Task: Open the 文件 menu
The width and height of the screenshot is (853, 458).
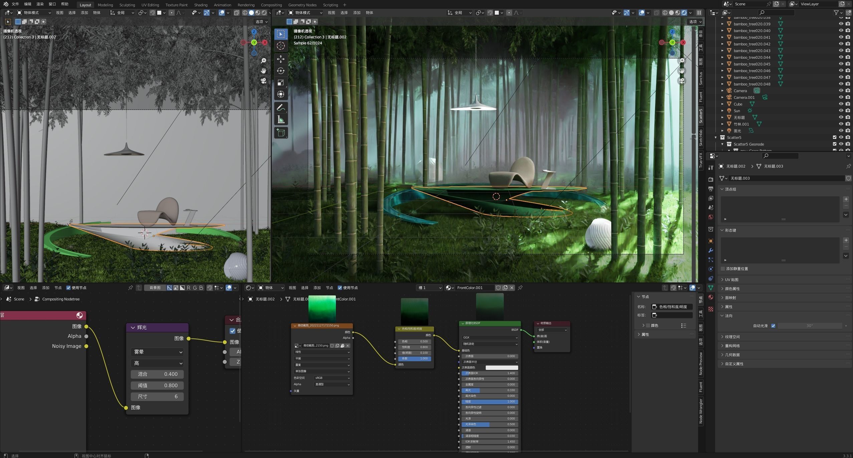Action: point(15,4)
